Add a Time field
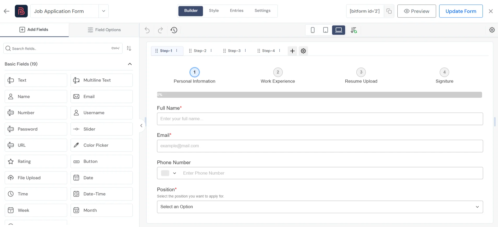The image size is (498, 227). 36,194
